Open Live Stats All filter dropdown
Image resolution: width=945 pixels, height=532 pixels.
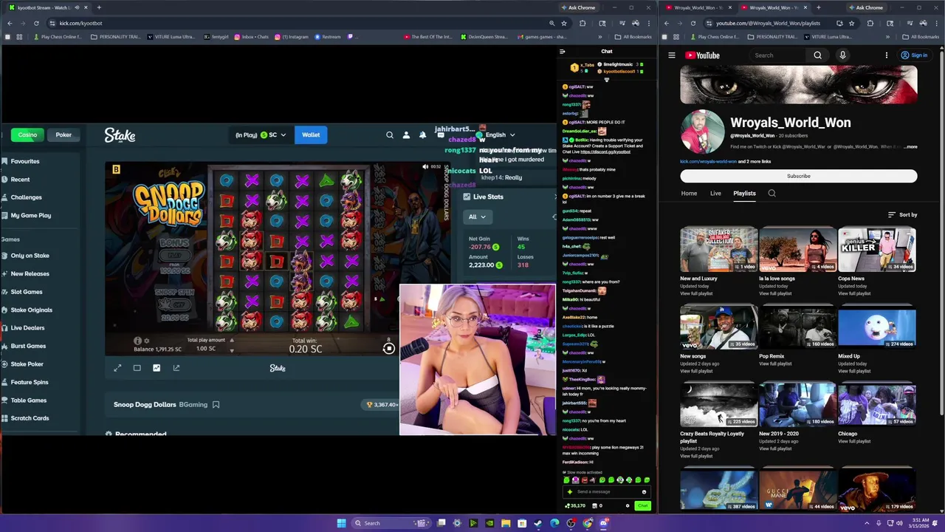pyautogui.click(x=476, y=216)
